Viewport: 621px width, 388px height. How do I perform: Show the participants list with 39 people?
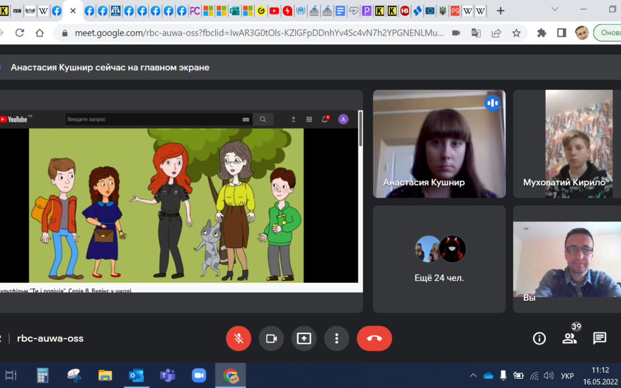tap(569, 339)
